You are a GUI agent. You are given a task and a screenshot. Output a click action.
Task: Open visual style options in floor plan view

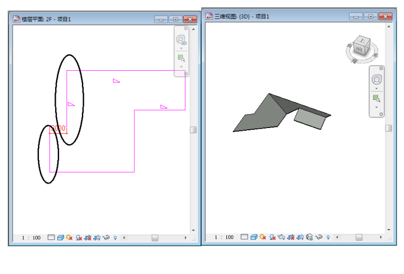(60, 238)
